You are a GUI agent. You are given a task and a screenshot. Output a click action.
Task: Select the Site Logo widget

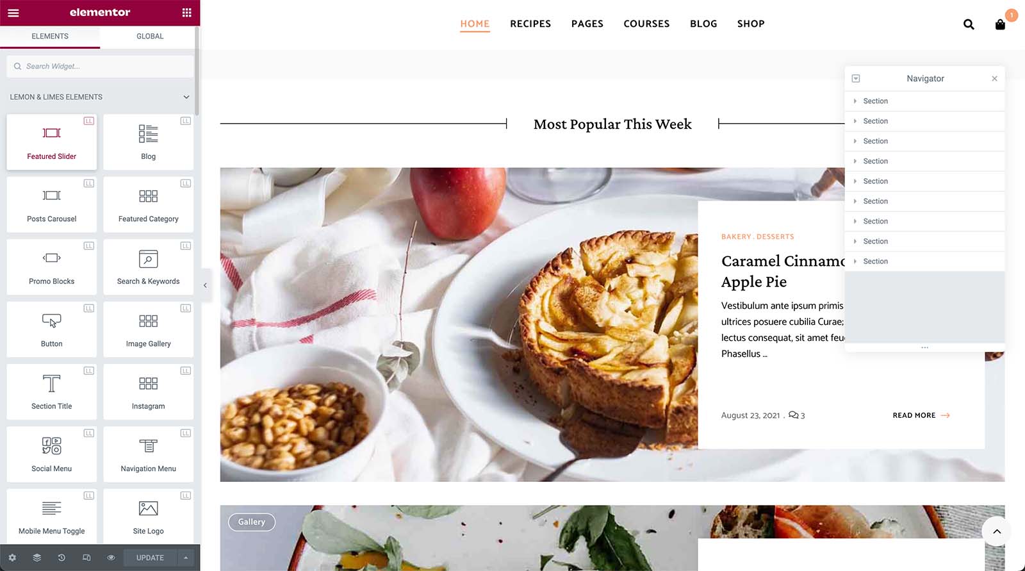click(x=149, y=517)
